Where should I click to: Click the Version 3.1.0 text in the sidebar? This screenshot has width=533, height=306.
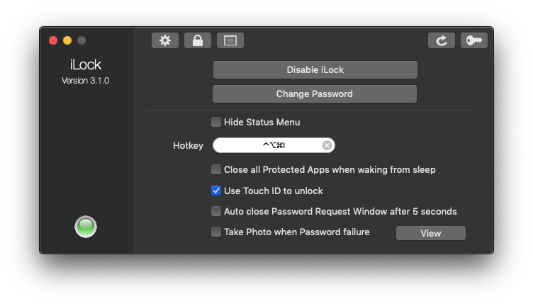[86, 81]
